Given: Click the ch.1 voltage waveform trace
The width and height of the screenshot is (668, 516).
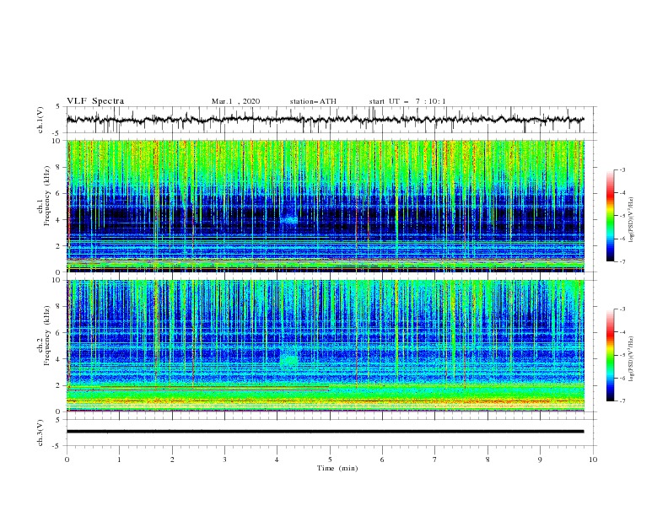Looking at the screenshot, I should 325,120.
